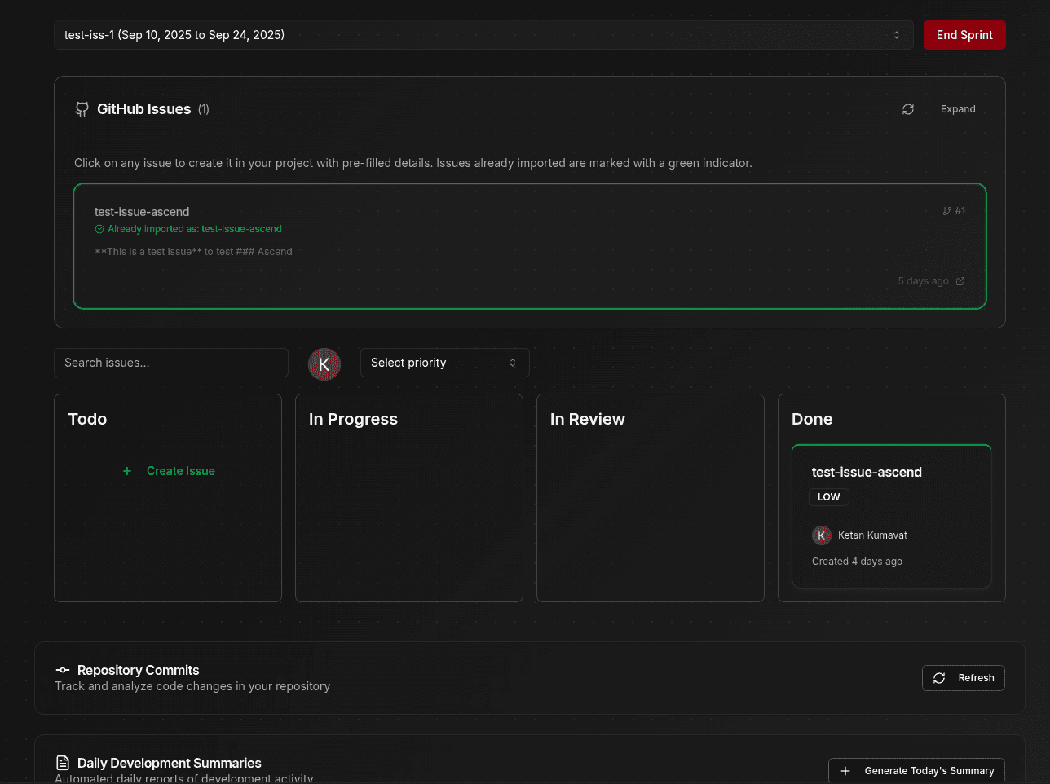Viewport: 1050px width, 784px height.
Task: Click the End Sprint button
Action: pyautogui.click(x=964, y=35)
